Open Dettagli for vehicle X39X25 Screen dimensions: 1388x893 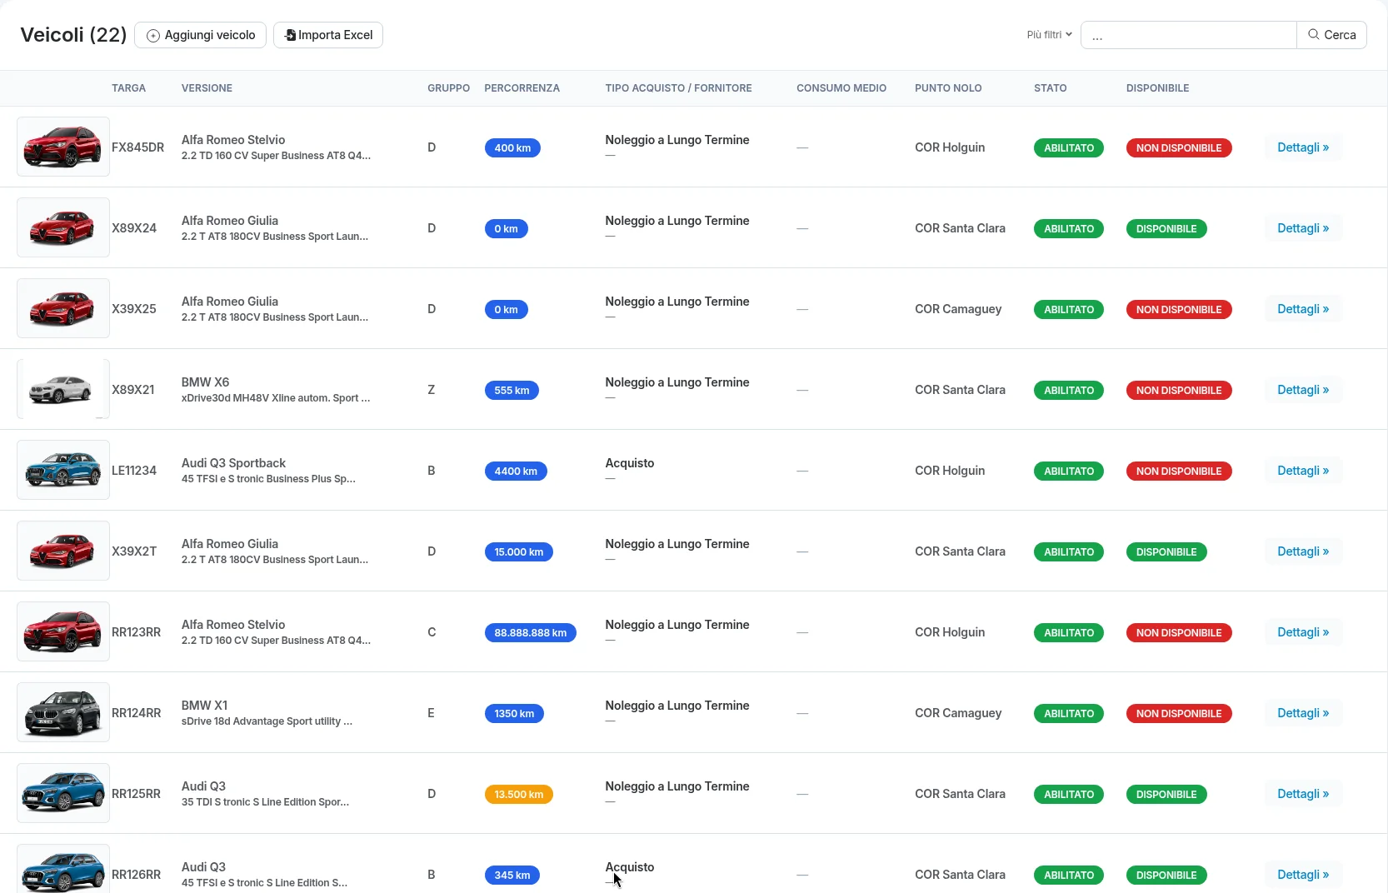1303,309
